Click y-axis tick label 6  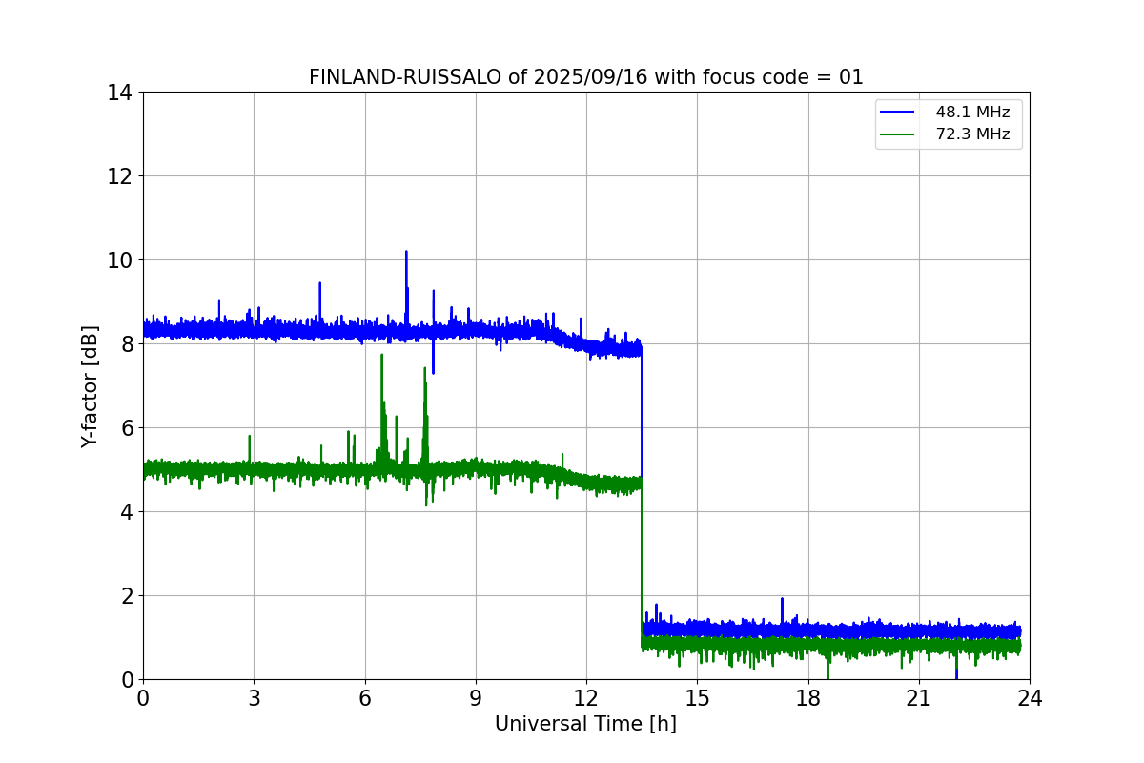pos(127,428)
